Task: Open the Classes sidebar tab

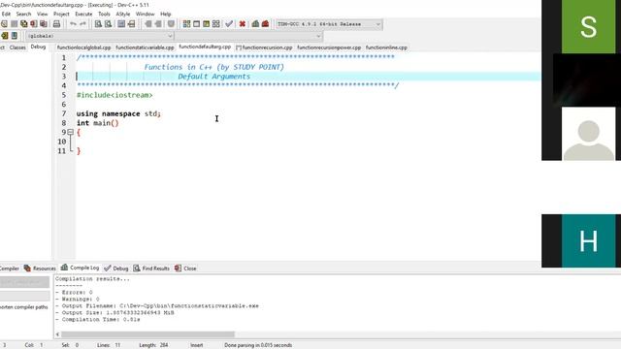Action: coord(17,48)
